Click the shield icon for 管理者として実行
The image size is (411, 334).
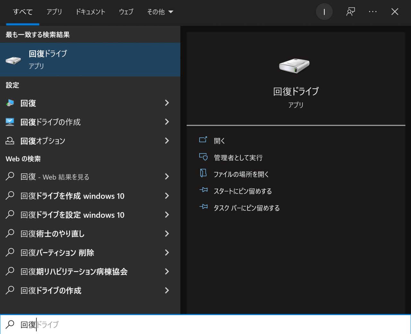(203, 157)
